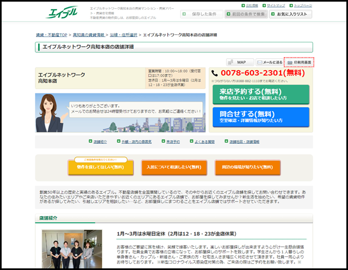Screen dimensions: 348x270
Task: Click orange 入居について相談したい(無料) button
Action: 174,167
